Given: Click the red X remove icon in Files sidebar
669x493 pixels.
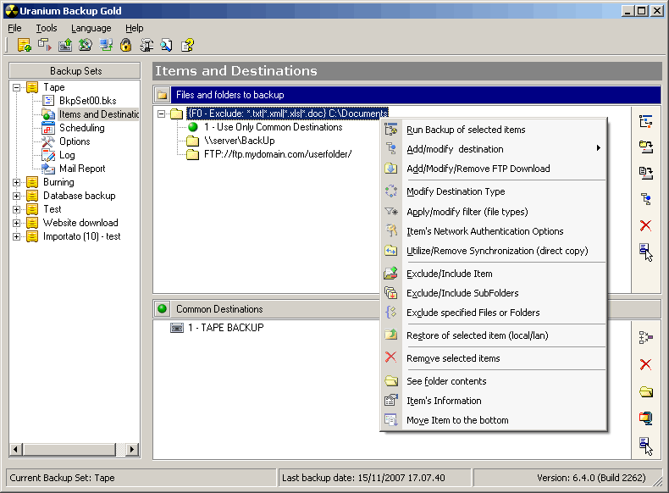Looking at the screenshot, I should [x=645, y=225].
